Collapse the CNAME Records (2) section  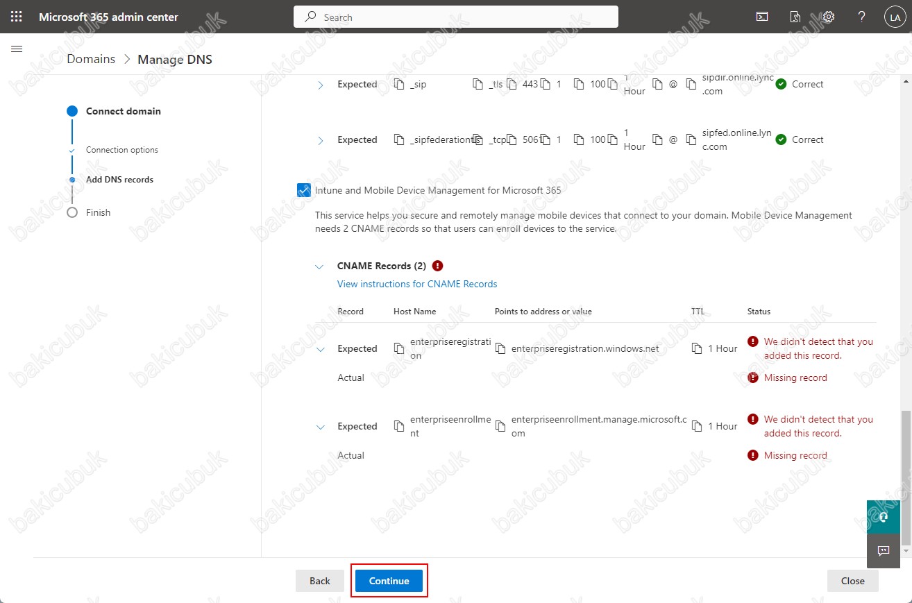click(319, 266)
